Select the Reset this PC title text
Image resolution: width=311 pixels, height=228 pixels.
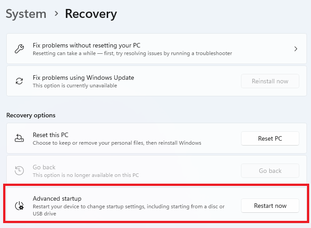(50, 135)
